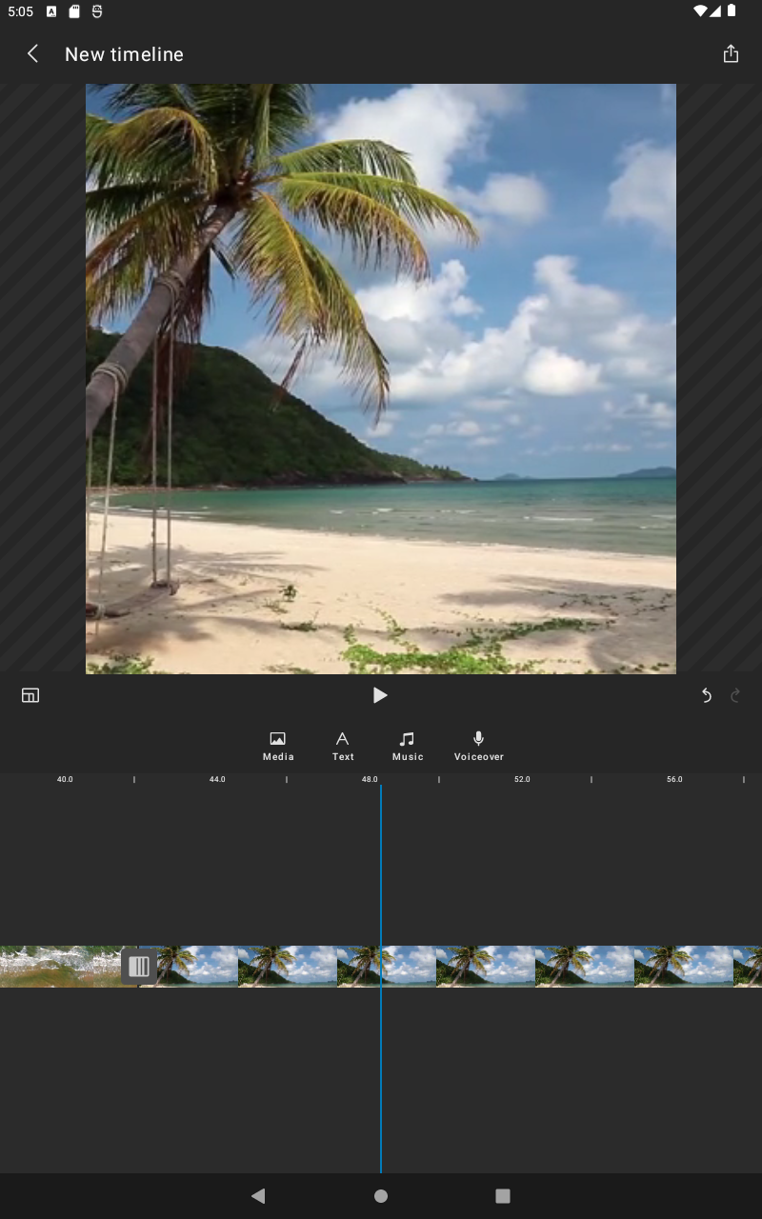The width and height of the screenshot is (762, 1219).
Task: Undo the last edit
Action: point(707,695)
